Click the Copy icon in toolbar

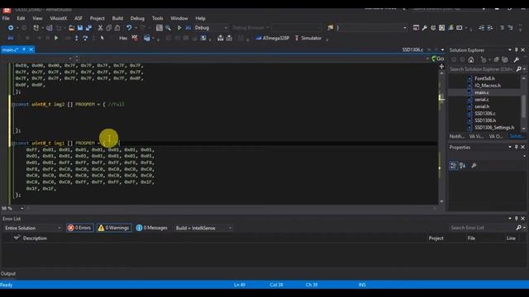109,28
